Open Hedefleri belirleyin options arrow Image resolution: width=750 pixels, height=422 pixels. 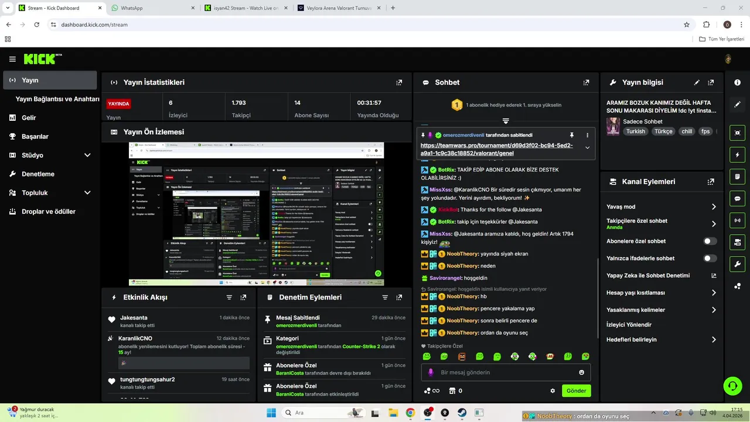click(714, 339)
